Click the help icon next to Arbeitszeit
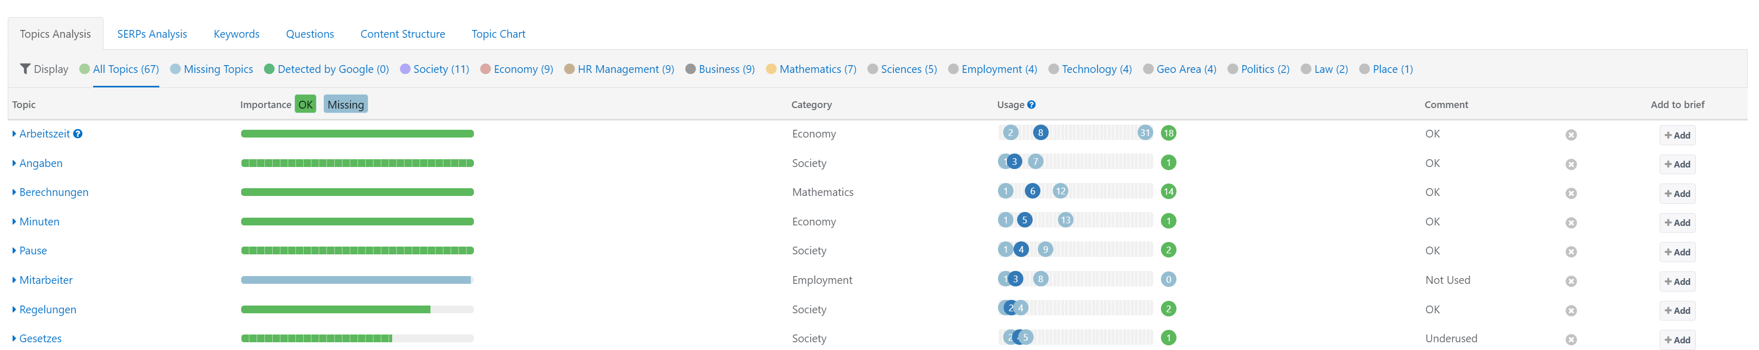 coord(78,134)
